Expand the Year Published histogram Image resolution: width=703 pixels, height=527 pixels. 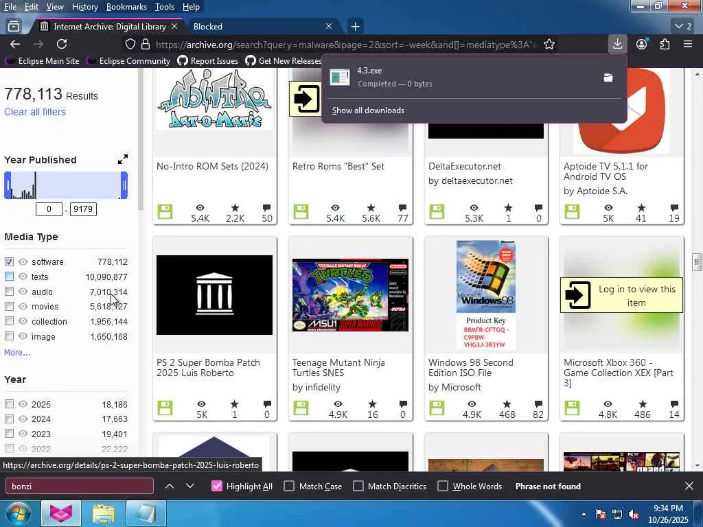coord(123,159)
